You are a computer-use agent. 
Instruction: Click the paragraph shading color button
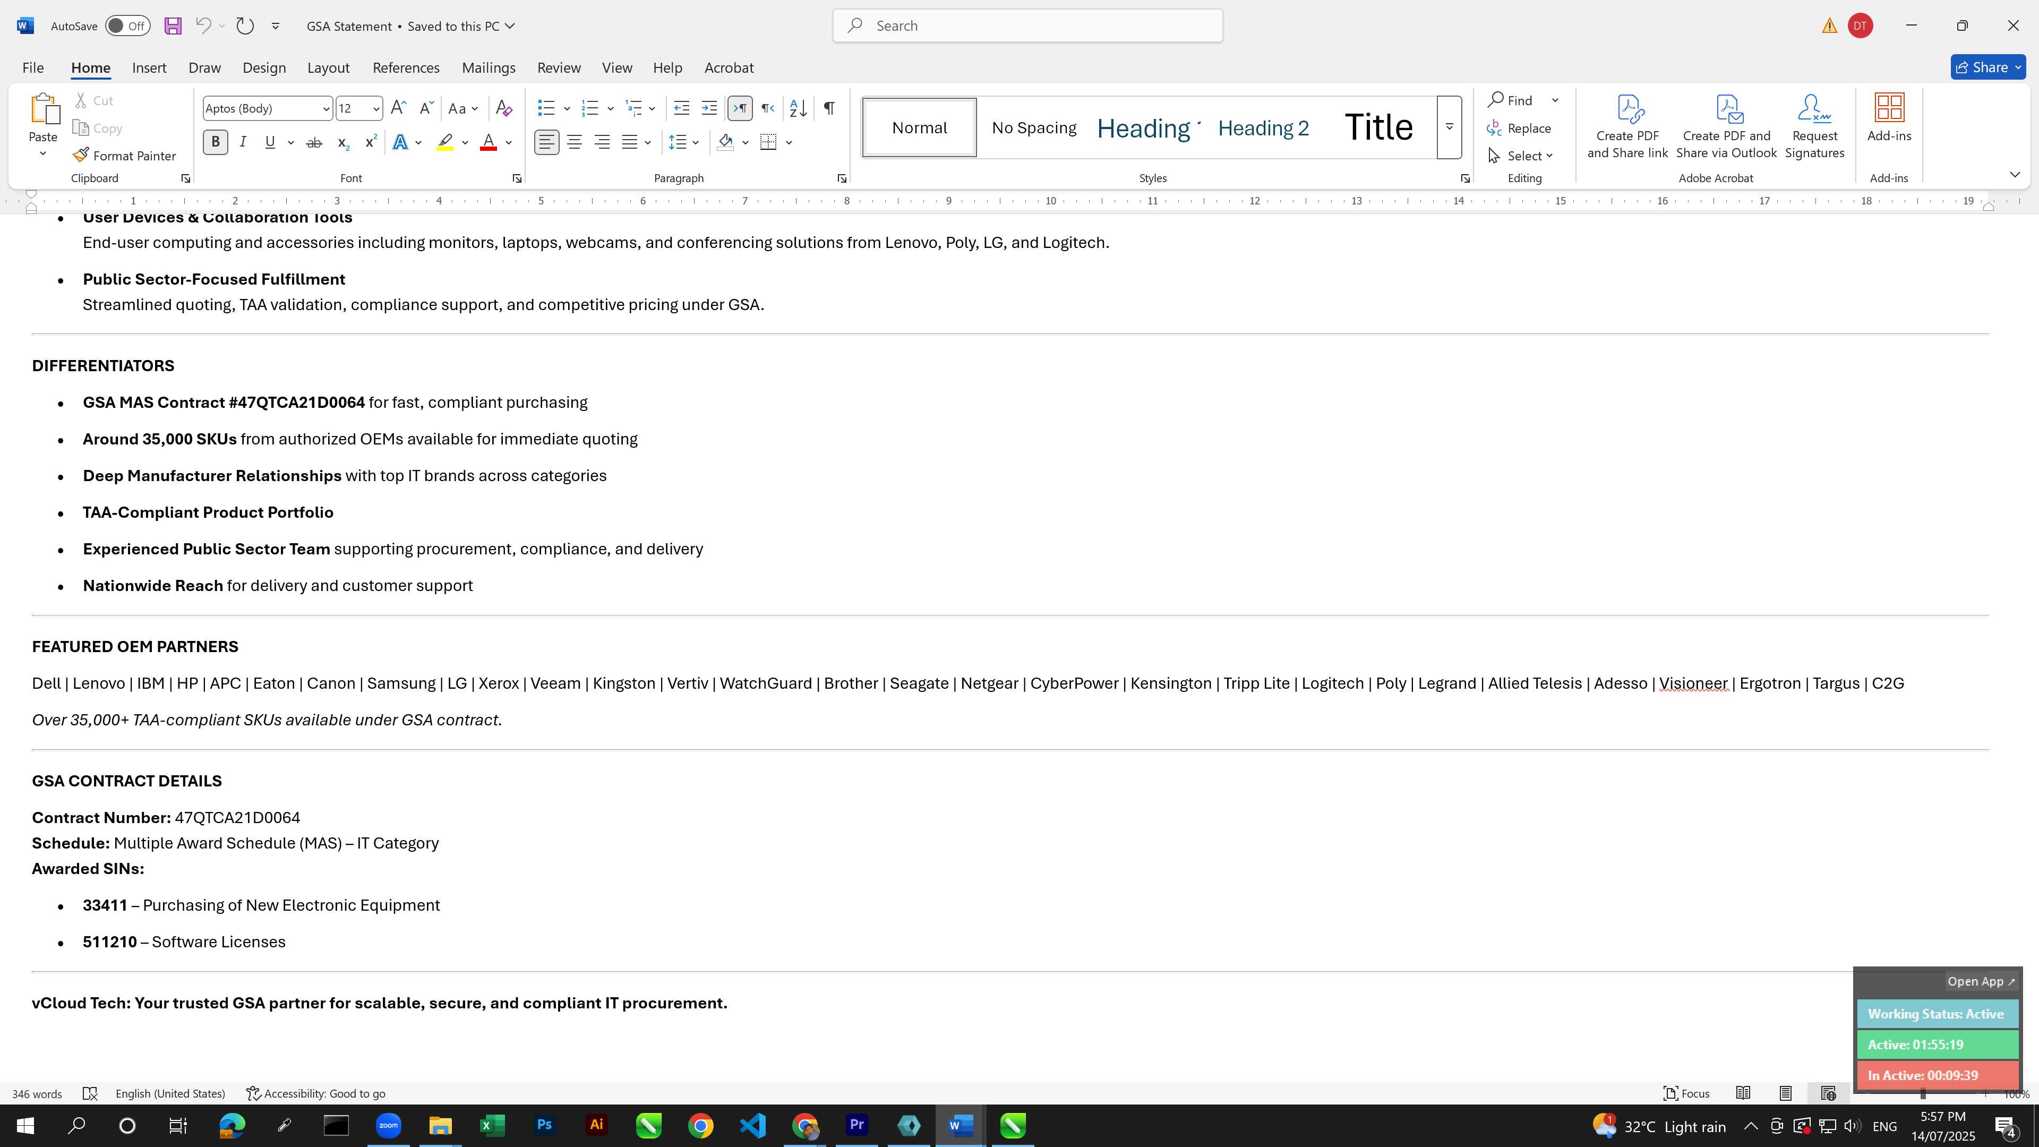pyautogui.click(x=725, y=142)
